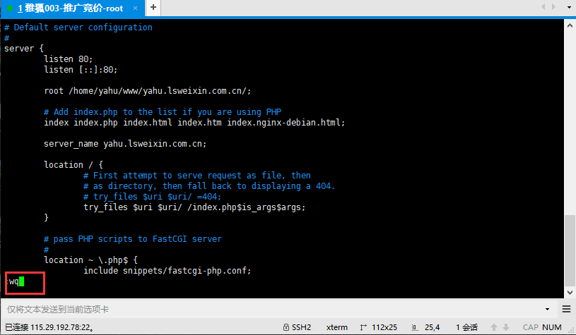Image resolution: width=576 pixels, height=335 pixels.
Task: Open the compose bar send-target dropdown
Action: point(547,310)
